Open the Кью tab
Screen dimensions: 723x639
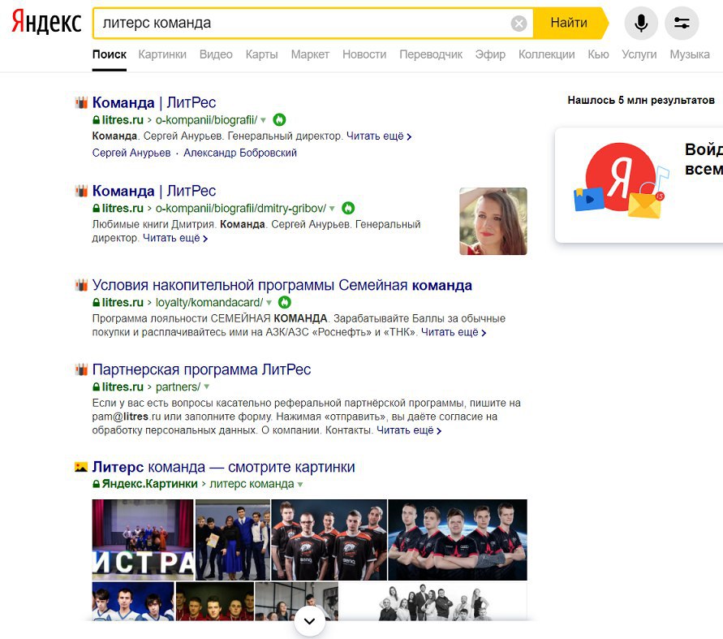click(598, 54)
